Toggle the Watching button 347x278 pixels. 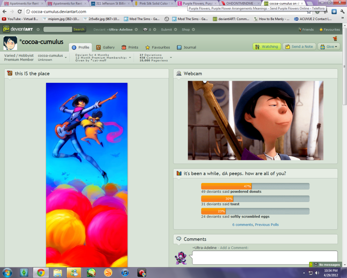(267, 47)
